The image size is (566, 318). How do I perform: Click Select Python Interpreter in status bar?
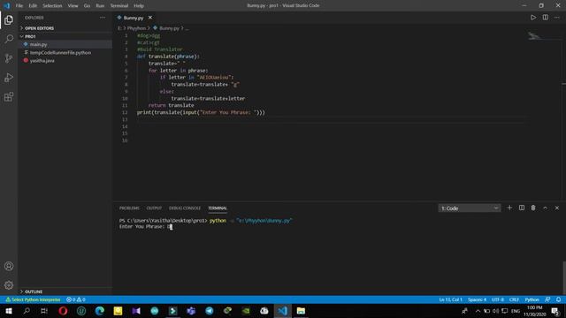pyautogui.click(x=33, y=299)
